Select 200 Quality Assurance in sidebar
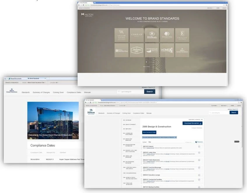 pyautogui.click(x=129, y=125)
